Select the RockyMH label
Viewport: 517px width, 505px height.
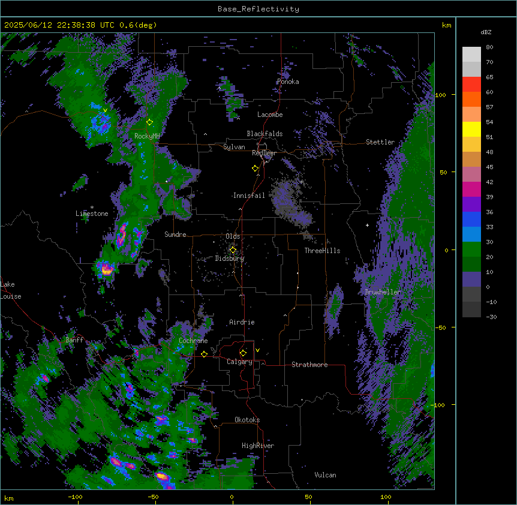point(147,136)
